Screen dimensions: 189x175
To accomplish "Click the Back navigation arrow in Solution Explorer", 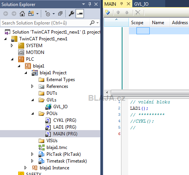I will coord(6,14).
